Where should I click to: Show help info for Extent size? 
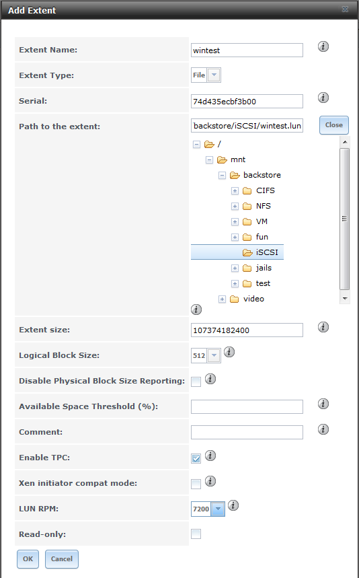point(323,327)
